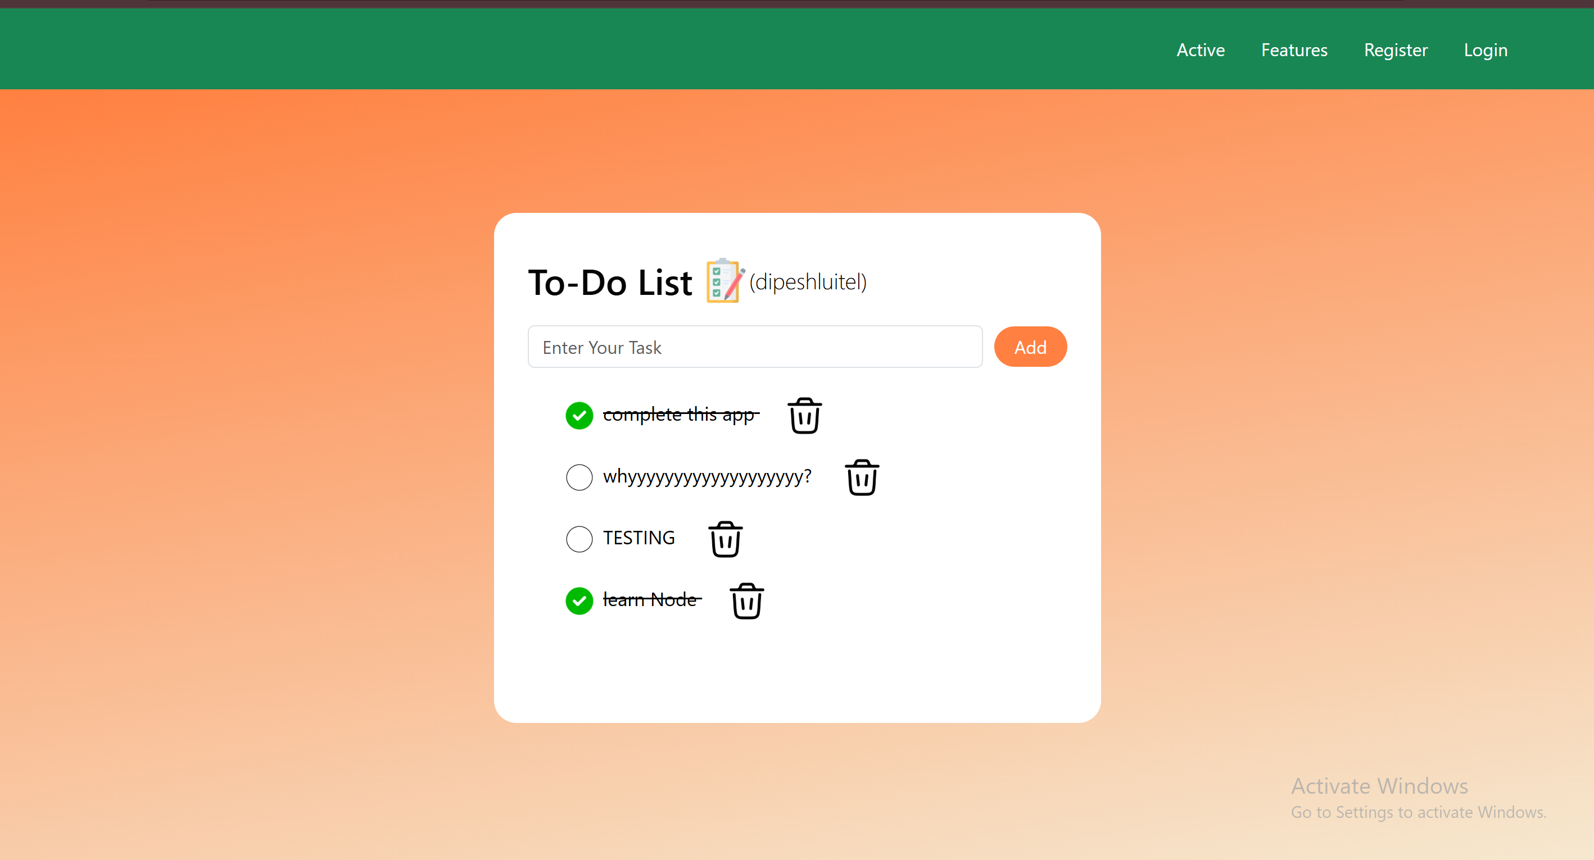Click trash icon beside 'whyyyyyyyyyyyyyyyyyy?' task
Screen dimensions: 1594x860
(x=861, y=477)
